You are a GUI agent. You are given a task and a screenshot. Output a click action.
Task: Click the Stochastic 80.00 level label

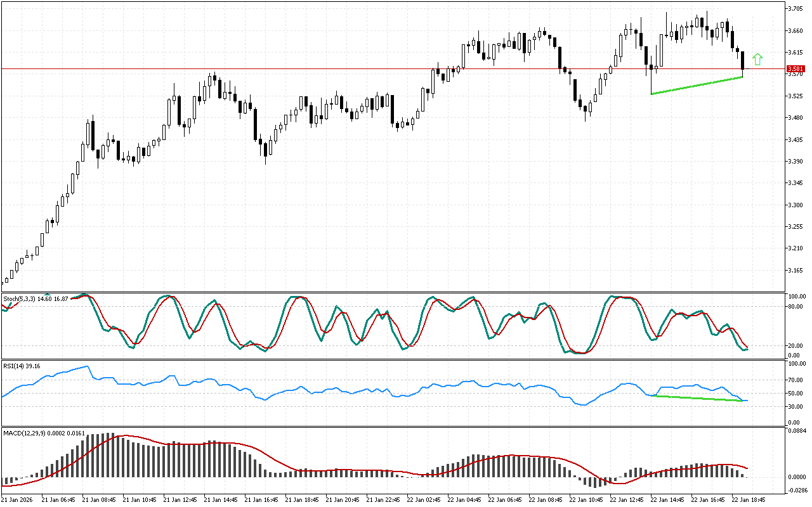796,307
